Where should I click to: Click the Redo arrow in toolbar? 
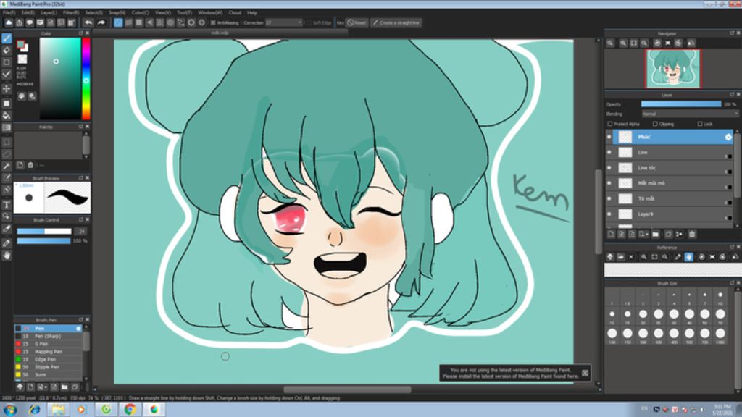click(101, 22)
